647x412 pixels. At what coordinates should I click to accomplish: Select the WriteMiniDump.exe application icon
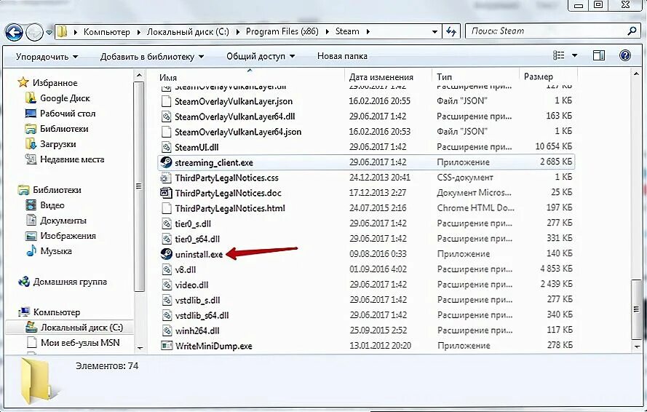pyautogui.click(x=166, y=346)
